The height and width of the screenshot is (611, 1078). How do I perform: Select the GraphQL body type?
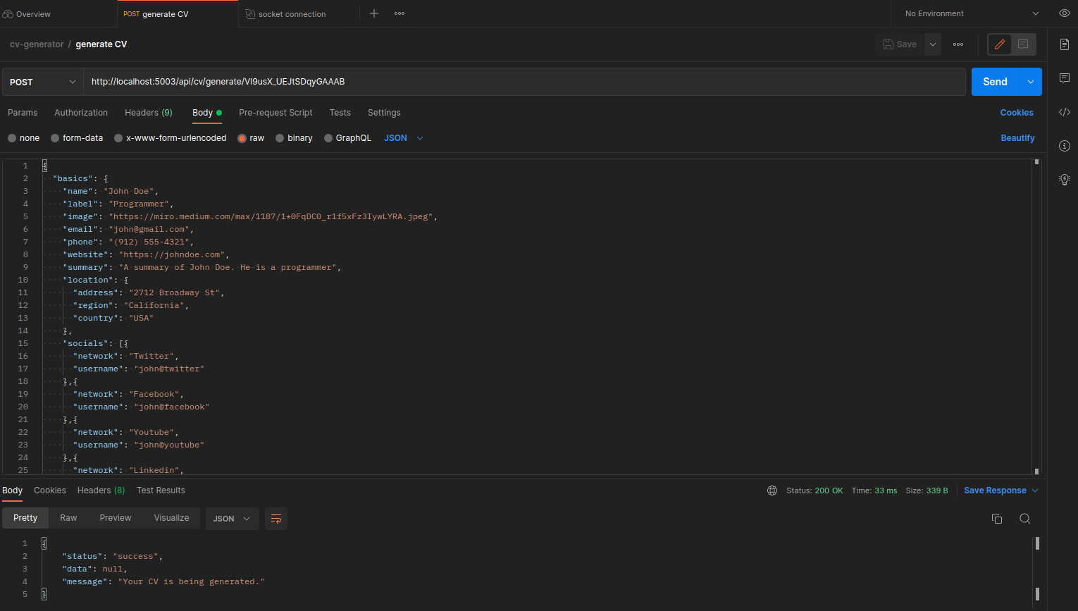347,137
